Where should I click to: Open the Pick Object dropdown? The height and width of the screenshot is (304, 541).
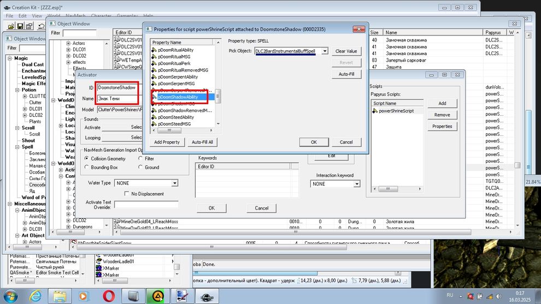click(324, 51)
